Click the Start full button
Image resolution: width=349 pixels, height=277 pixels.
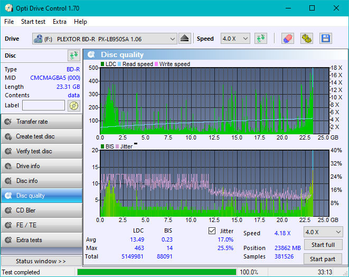pos(323,245)
